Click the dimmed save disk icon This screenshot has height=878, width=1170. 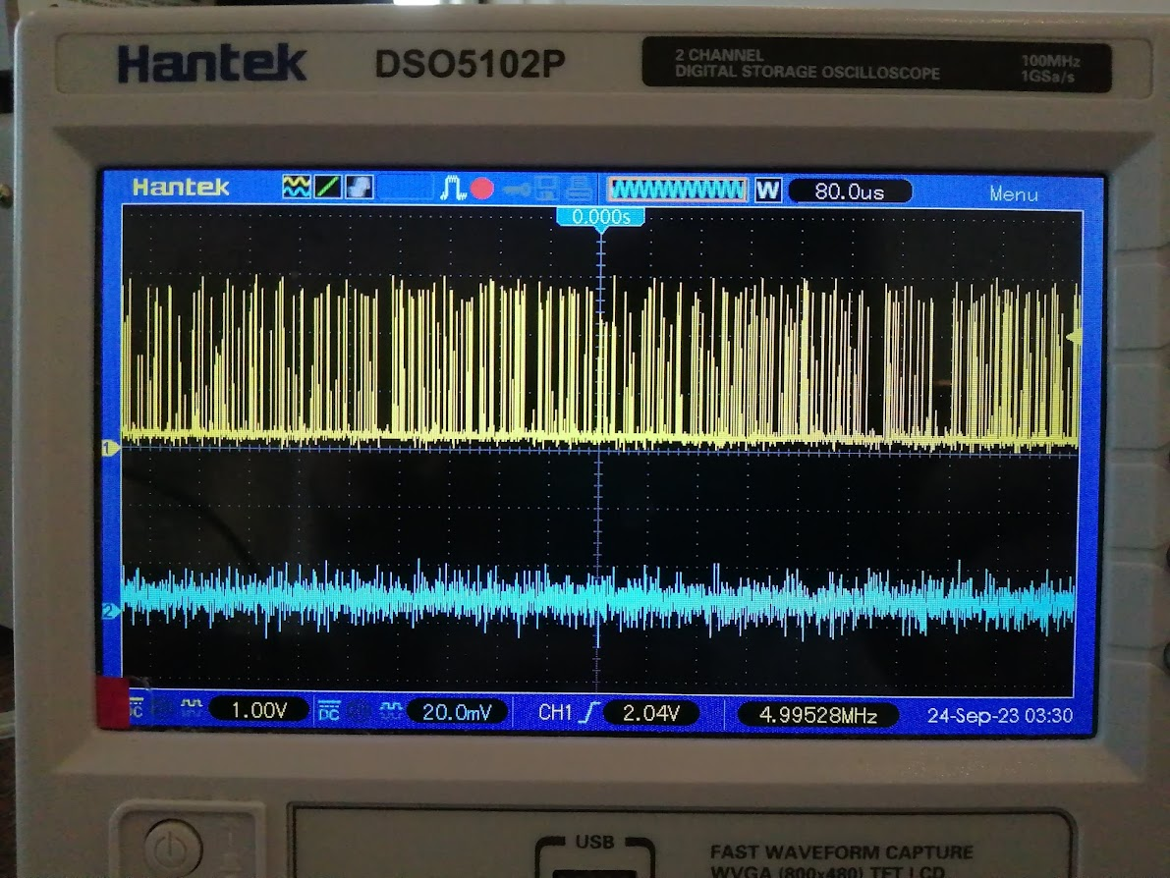pyautogui.click(x=546, y=189)
